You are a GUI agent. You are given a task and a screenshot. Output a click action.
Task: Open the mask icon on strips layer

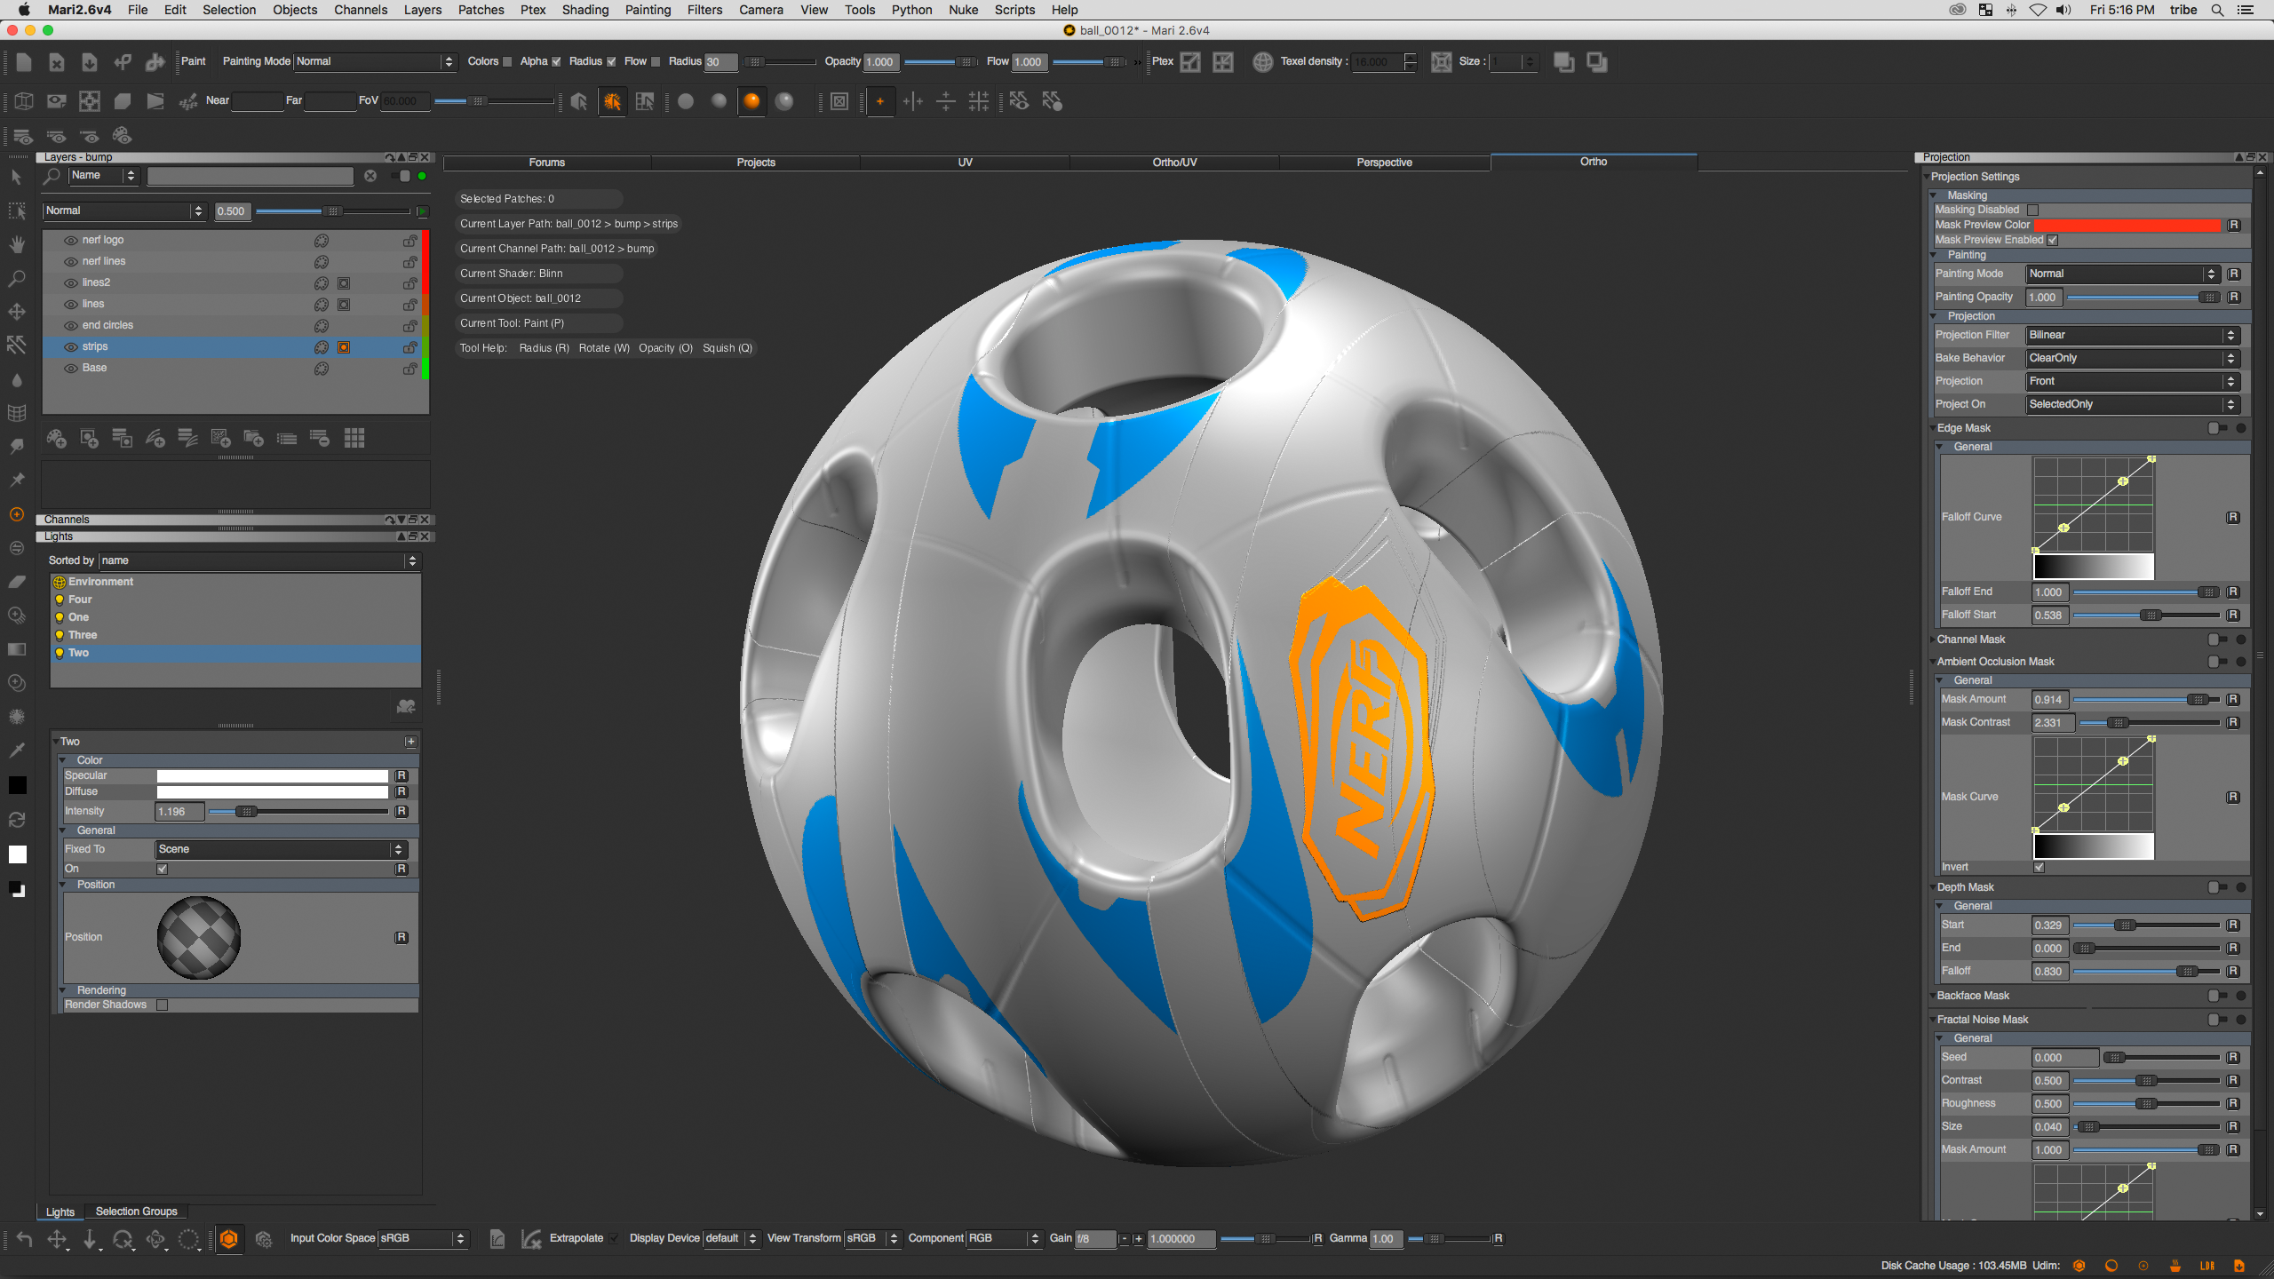(x=344, y=347)
